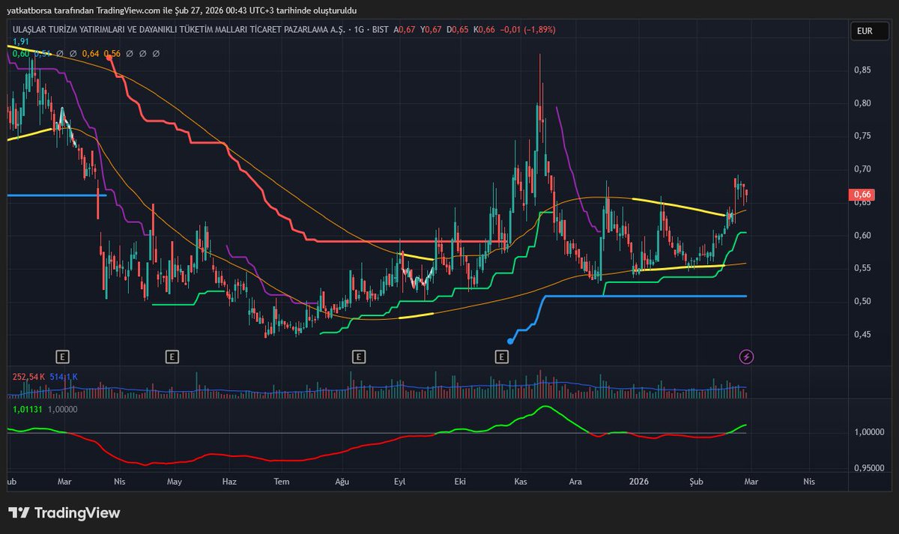Open the E earnings marker above the May label

click(x=172, y=356)
